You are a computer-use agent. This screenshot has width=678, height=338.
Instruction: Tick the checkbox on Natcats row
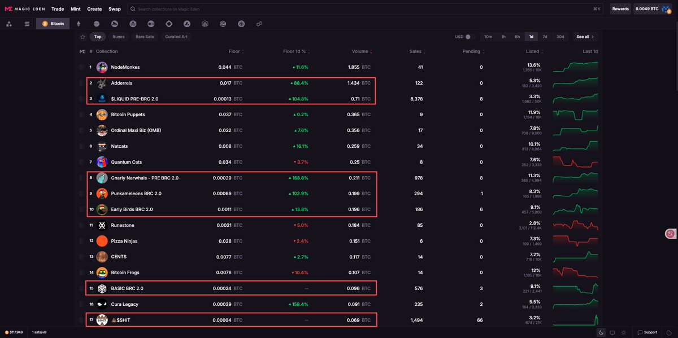[x=82, y=146]
